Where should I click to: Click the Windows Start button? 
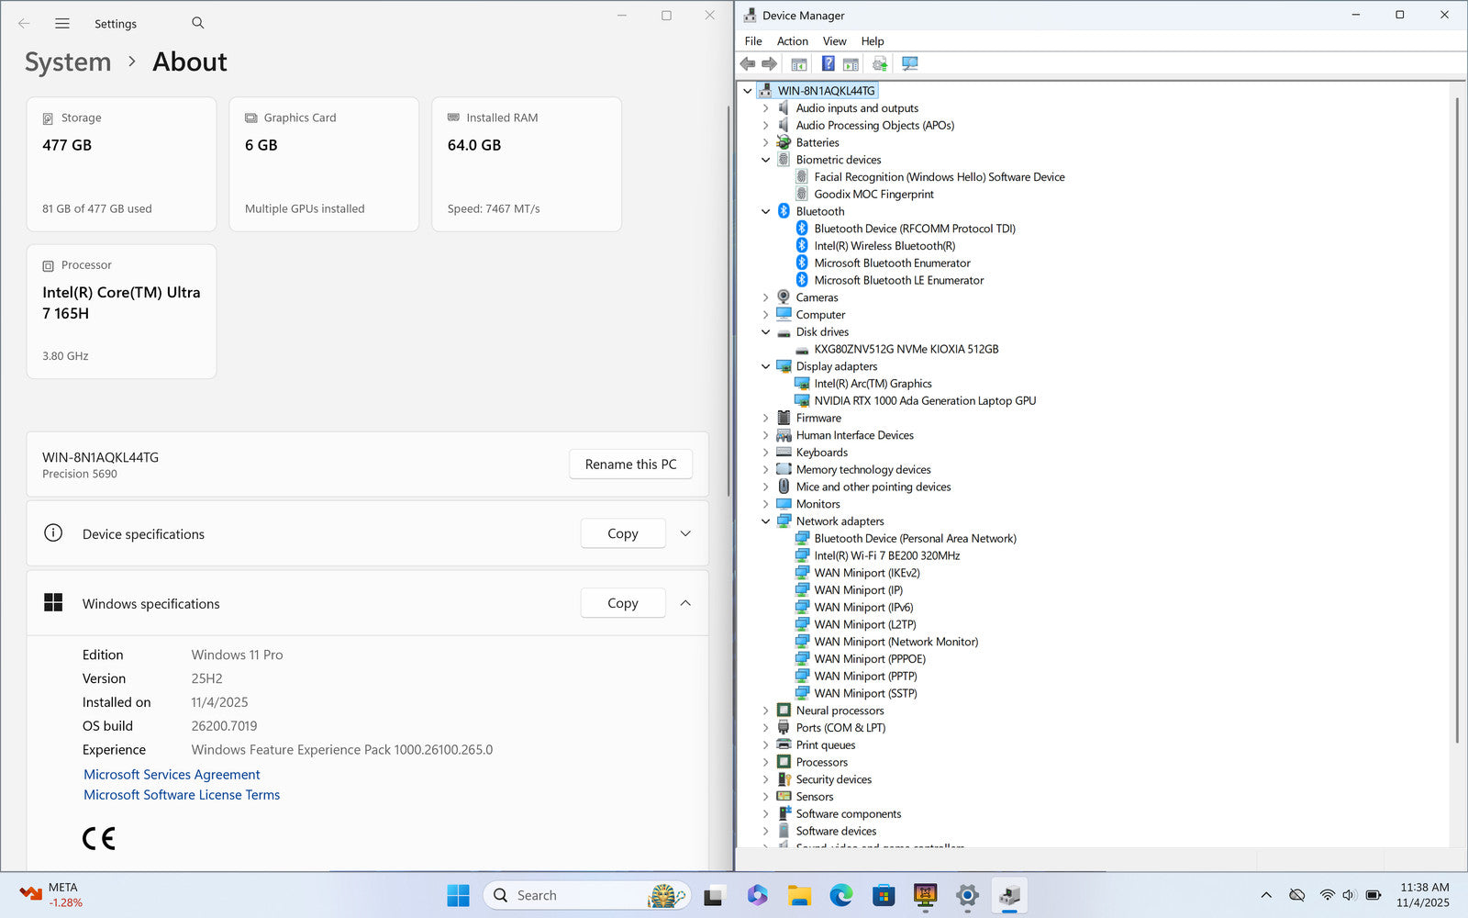(458, 895)
